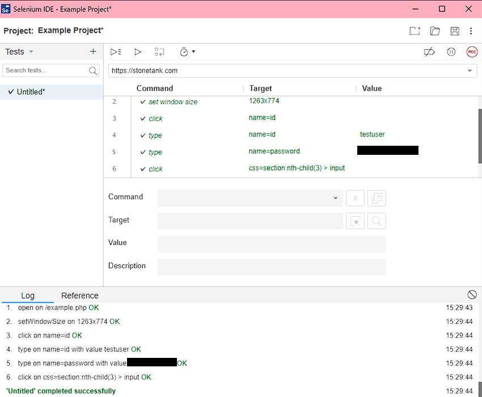This screenshot has height=397, width=482.
Task: Maximize the Selenium IDE window
Action: pyautogui.click(x=442, y=9)
